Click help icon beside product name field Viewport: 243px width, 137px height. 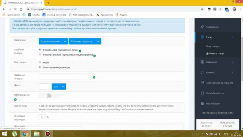point(94,77)
